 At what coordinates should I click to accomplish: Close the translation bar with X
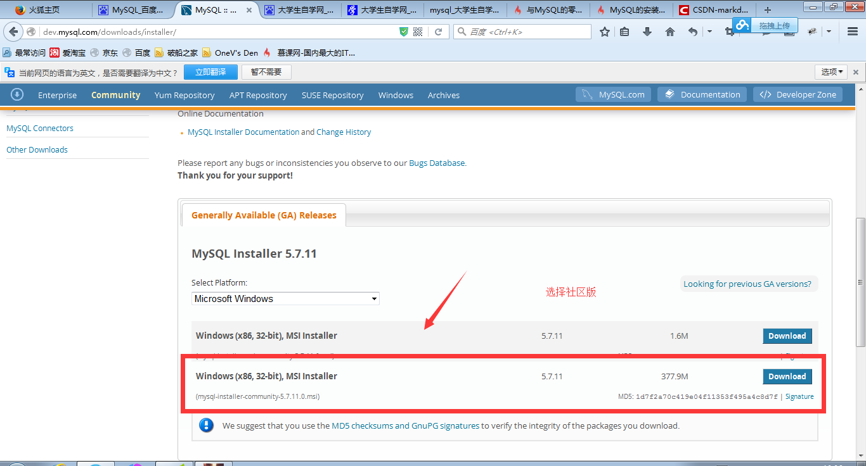click(856, 72)
